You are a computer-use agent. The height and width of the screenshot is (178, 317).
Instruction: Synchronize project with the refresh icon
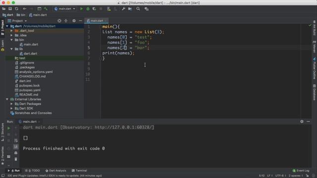(x=16, y=9)
